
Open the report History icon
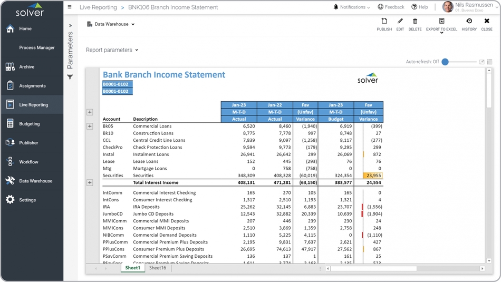pos(469,22)
